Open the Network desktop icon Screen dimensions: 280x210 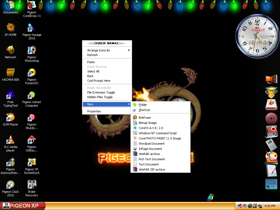10,52
